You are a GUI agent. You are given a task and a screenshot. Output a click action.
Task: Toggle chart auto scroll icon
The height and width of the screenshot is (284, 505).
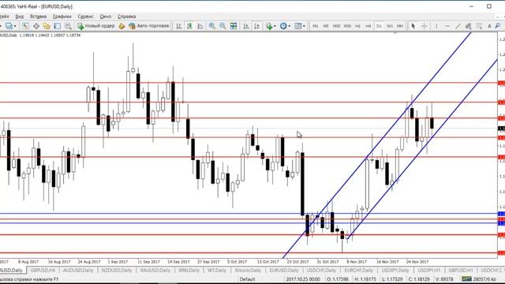tap(246, 26)
